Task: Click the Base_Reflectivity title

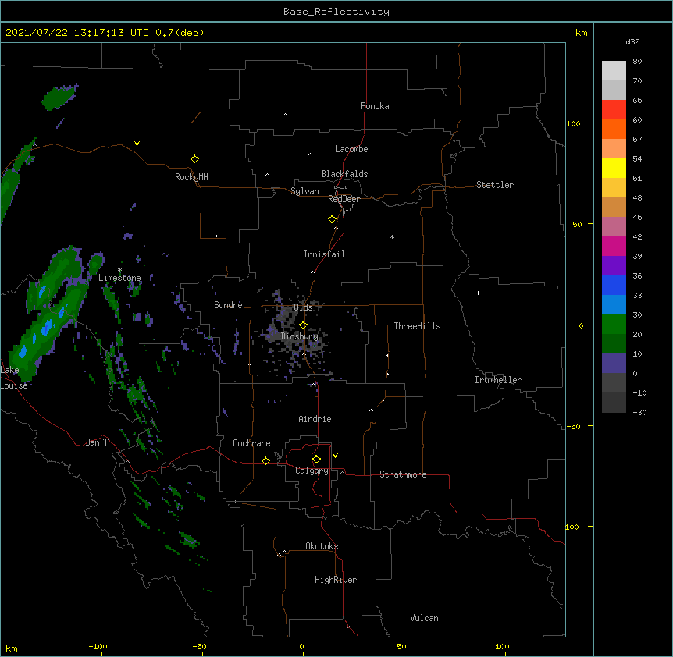Action: coord(336,12)
